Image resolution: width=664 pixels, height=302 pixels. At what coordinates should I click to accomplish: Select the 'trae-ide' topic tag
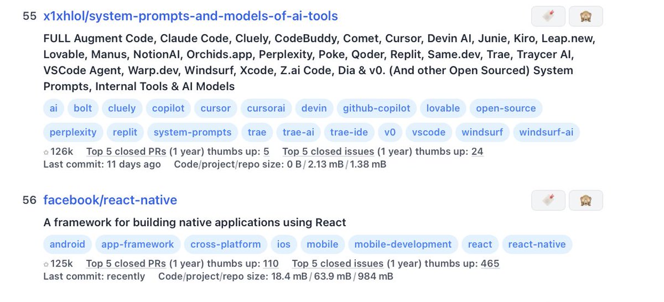pyautogui.click(x=349, y=132)
